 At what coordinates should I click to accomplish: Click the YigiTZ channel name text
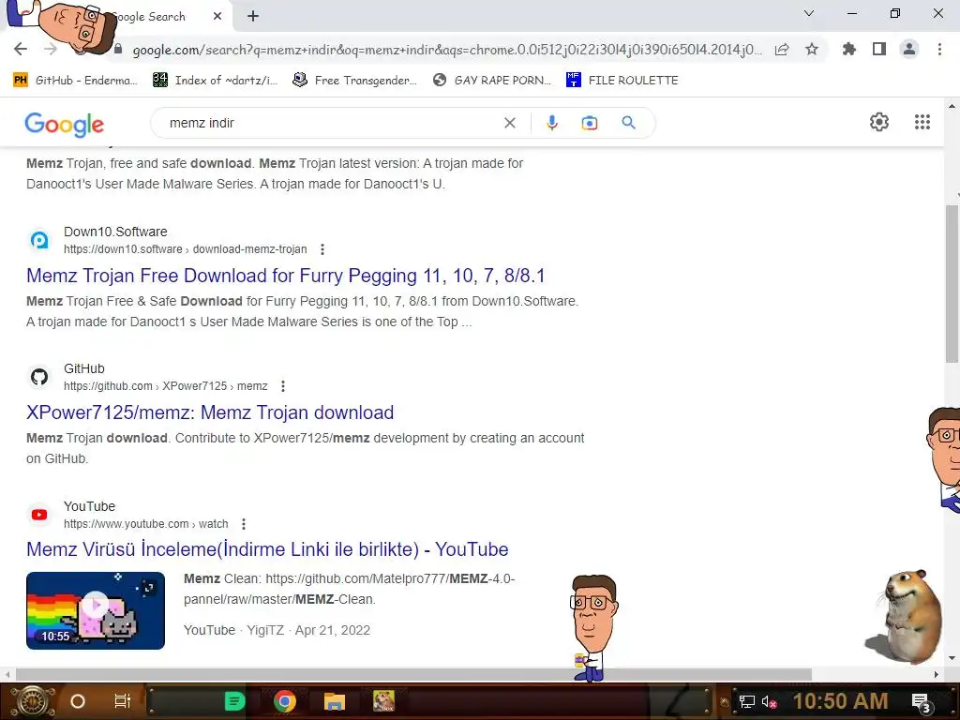tap(265, 630)
